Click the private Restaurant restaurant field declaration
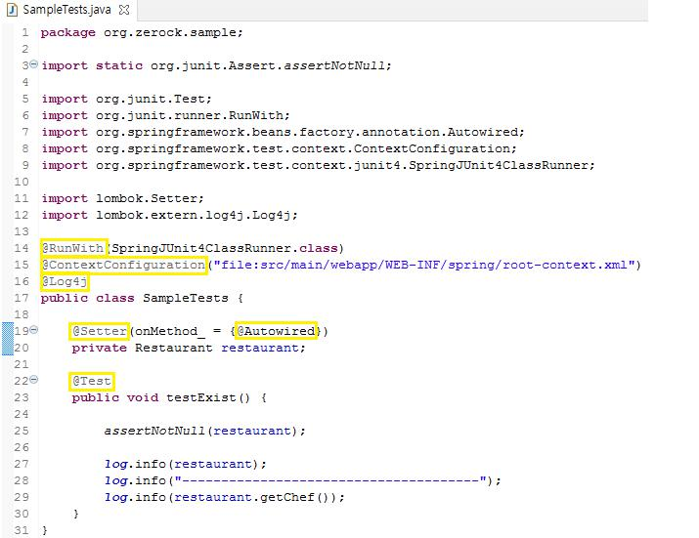Viewport: 699px width, 538px height. (x=189, y=348)
